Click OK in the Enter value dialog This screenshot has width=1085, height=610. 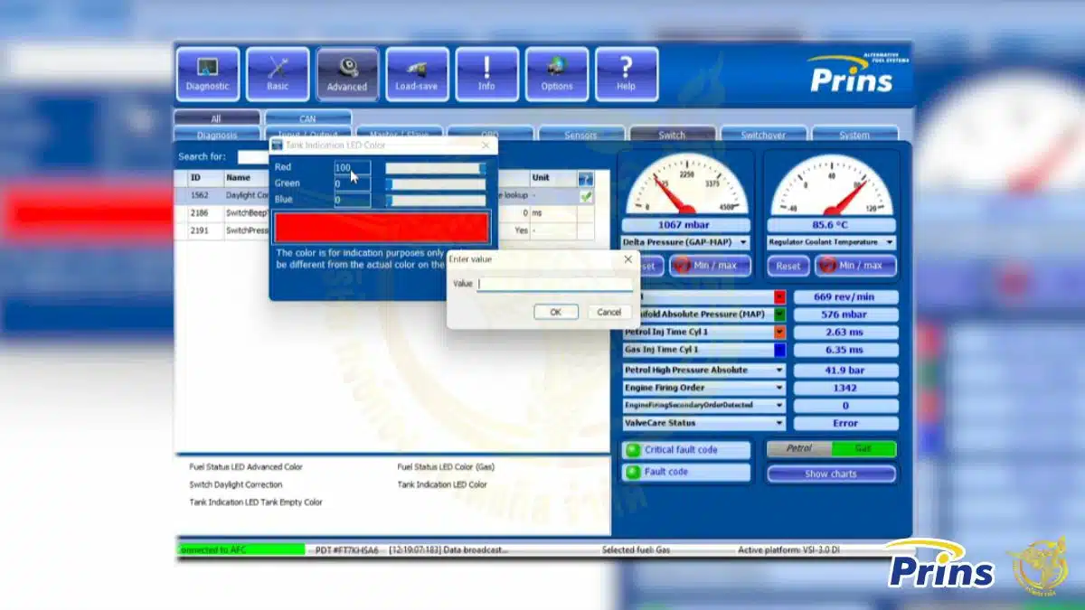(x=555, y=312)
